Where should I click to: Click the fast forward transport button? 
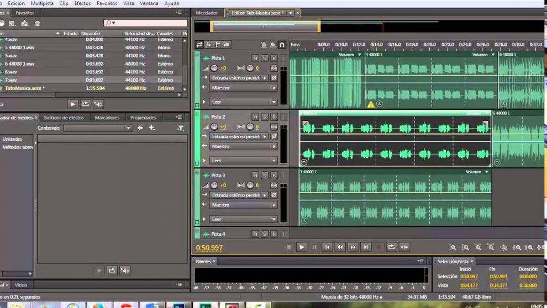coord(353,247)
